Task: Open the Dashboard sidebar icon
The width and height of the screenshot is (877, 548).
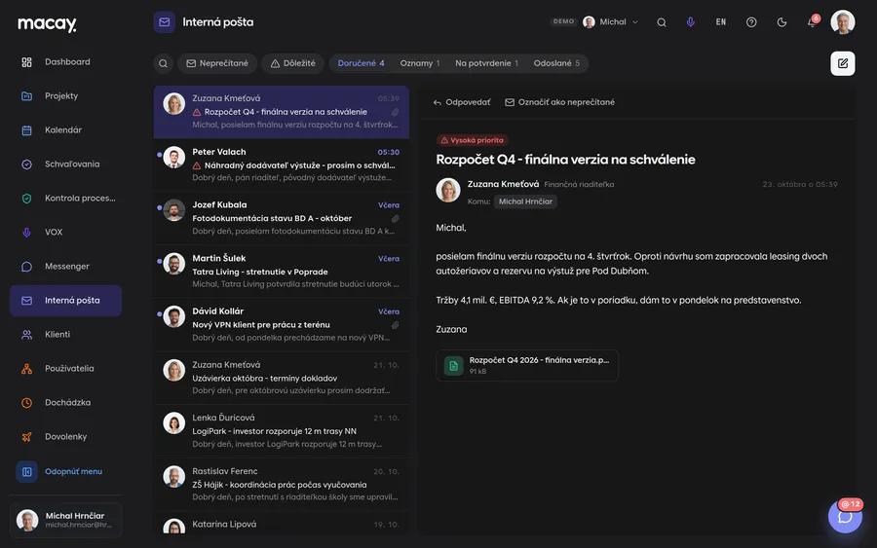Action: (x=26, y=62)
